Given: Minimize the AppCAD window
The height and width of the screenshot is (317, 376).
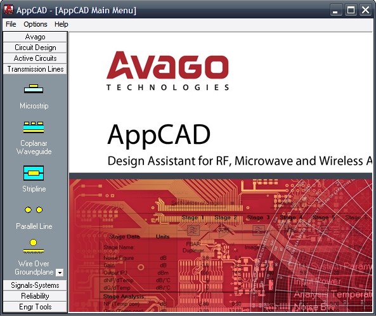Looking at the screenshot, I should point(335,10).
